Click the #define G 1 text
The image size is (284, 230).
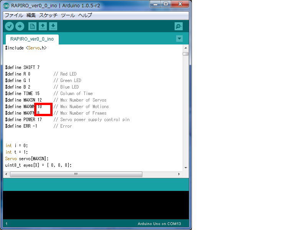click(18, 80)
